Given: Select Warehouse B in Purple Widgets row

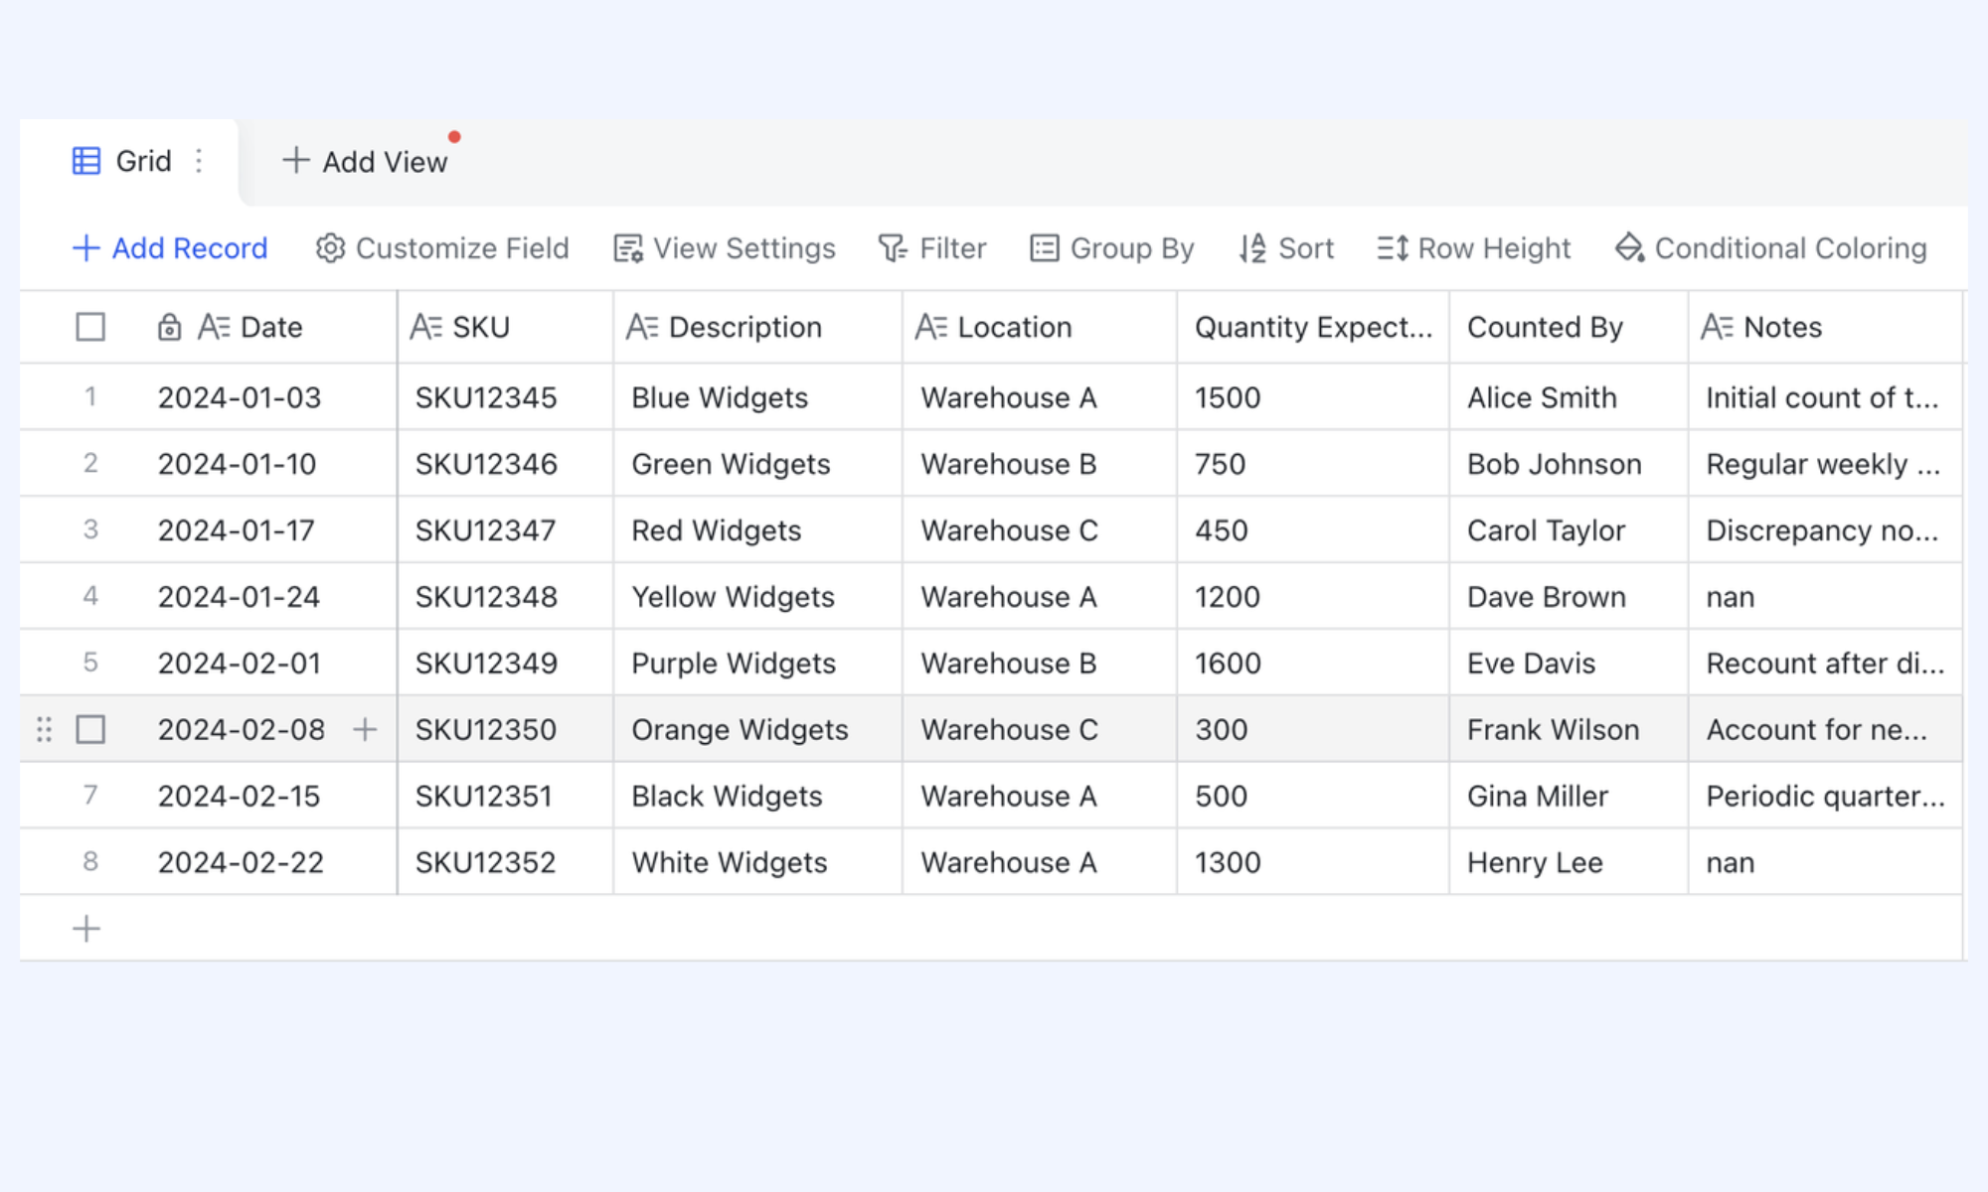Looking at the screenshot, I should 1040,664.
